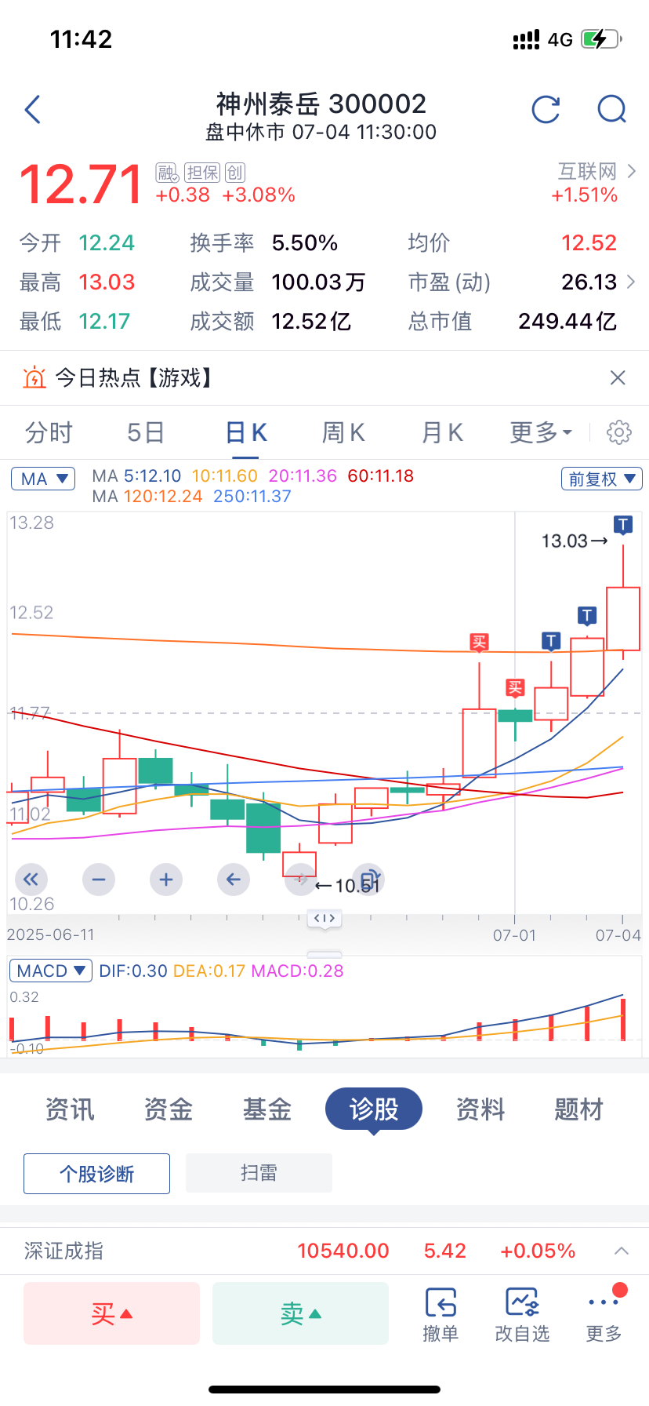Open the 资讯 tab
Viewport: 649px width, 1406px height.
click(70, 1109)
